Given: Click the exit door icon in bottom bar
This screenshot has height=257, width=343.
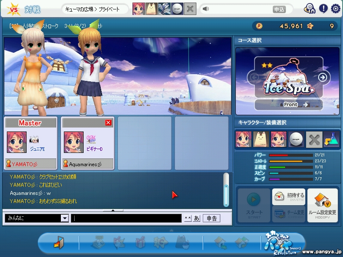Looking at the screenshot, I should pos(59,242).
